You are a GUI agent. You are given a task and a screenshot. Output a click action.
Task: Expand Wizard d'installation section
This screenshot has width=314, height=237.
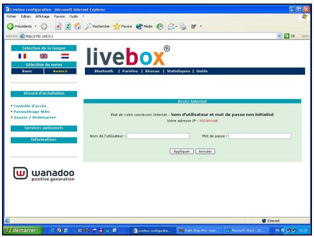[x=44, y=93]
